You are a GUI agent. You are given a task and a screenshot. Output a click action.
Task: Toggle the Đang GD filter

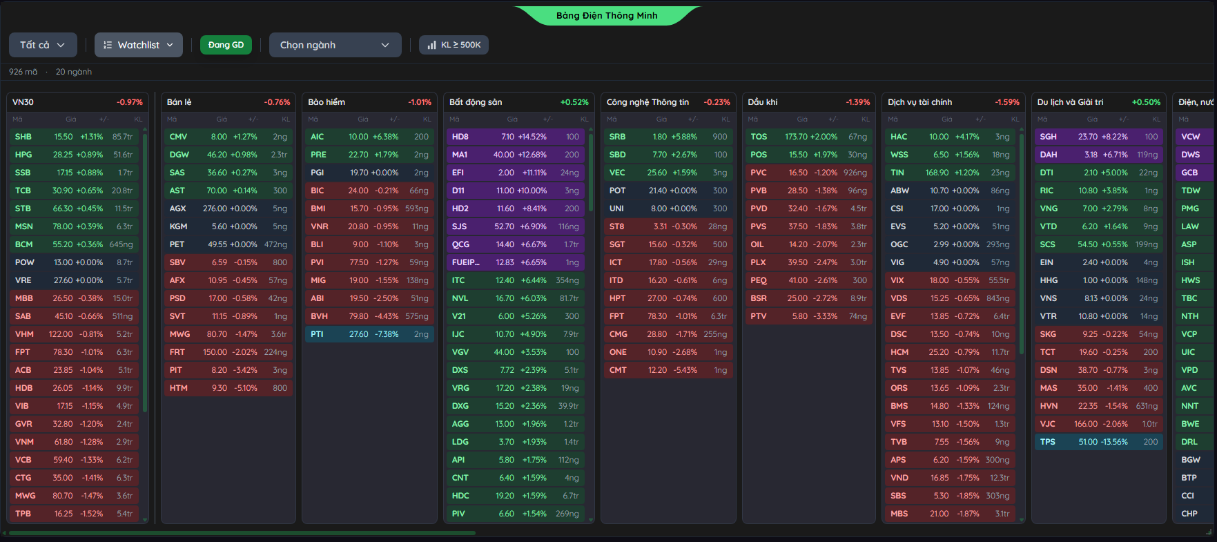[226, 45]
